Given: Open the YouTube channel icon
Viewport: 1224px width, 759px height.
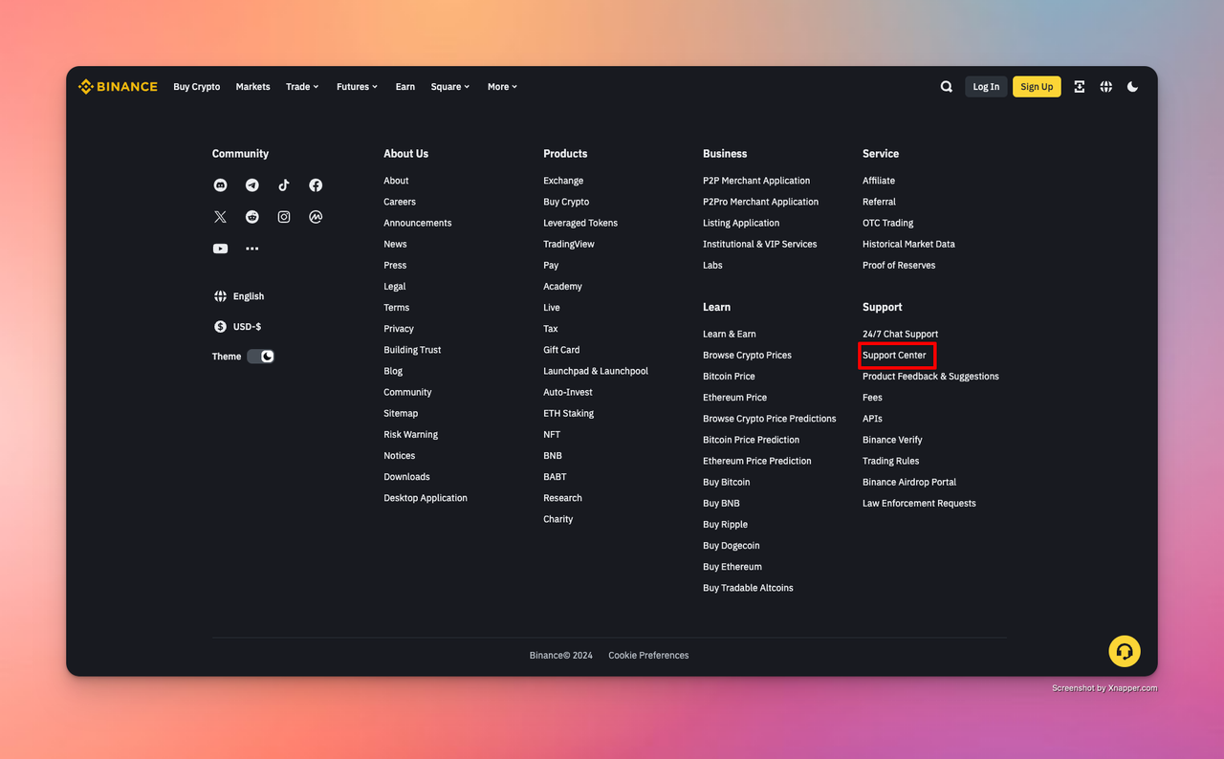Looking at the screenshot, I should pos(220,249).
